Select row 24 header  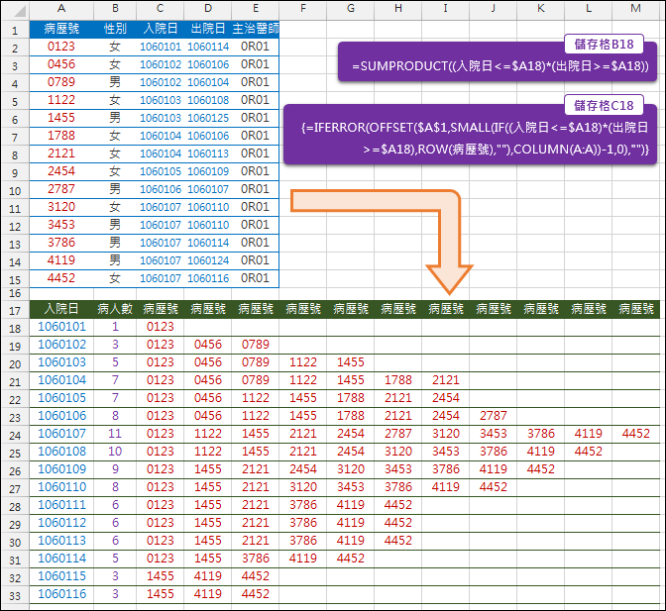coord(15,436)
